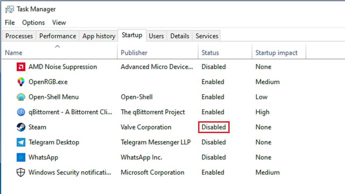Switch to the Details tab

[180, 36]
